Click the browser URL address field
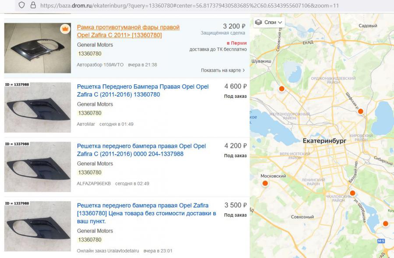Screen dimensions: 394x258 click(190, 5)
